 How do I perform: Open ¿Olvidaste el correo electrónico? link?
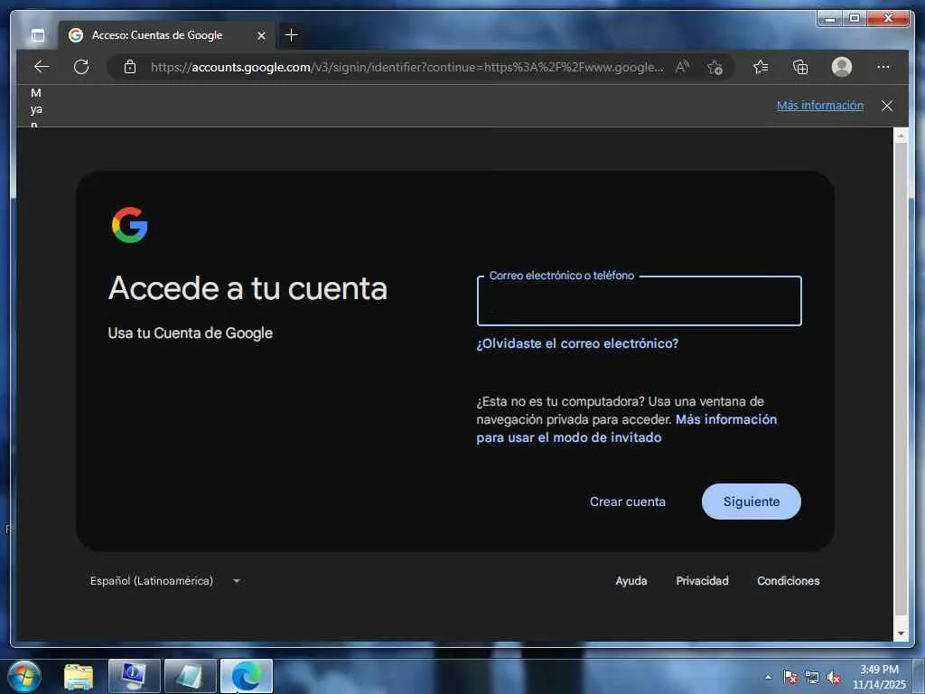(x=577, y=343)
